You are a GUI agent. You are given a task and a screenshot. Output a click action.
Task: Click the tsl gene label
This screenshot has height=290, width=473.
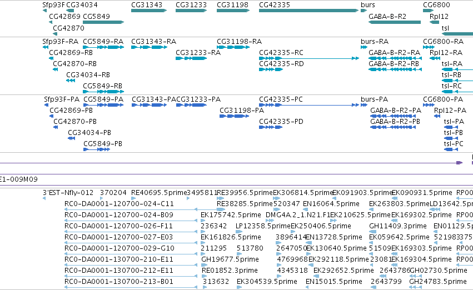pos(445,28)
